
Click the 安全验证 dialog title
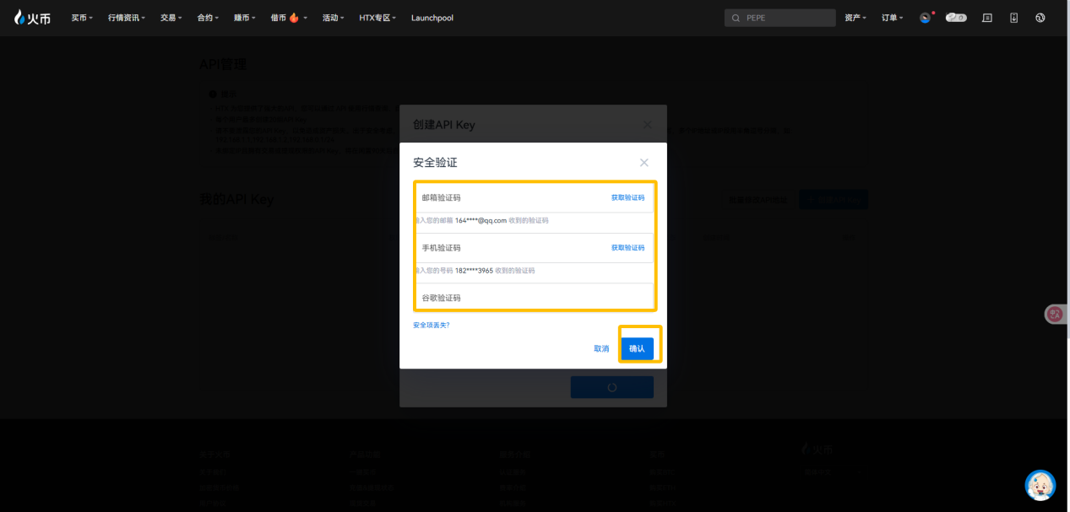pyautogui.click(x=435, y=163)
